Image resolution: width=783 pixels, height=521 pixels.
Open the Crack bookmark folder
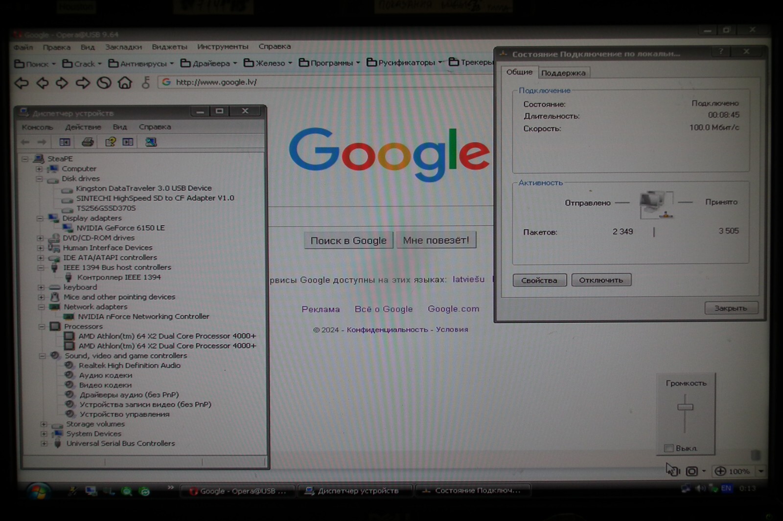[x=82, y=64]
